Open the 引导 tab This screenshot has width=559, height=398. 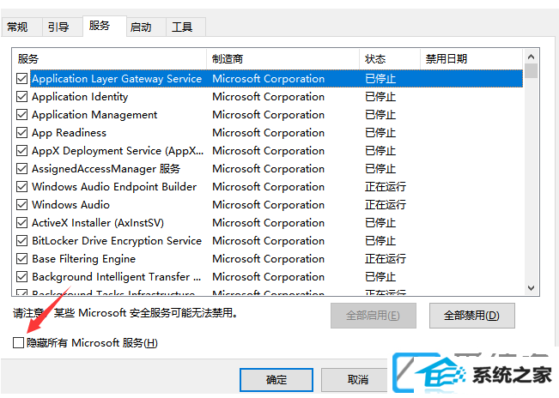[63, 27]
